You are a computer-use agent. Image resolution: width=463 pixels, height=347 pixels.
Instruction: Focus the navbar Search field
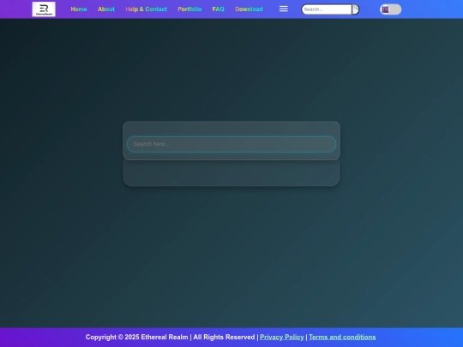pyautogui.click(x=327, y=9)
